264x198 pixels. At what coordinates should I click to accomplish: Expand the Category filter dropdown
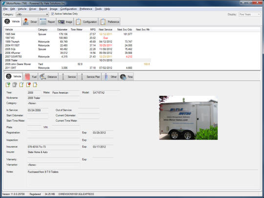coord(32,14)
